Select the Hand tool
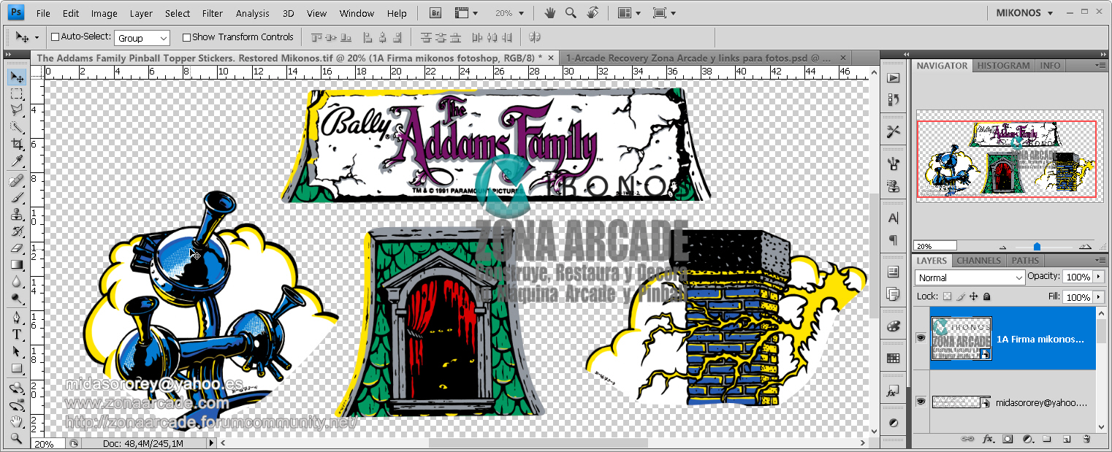Screen dimensions: 1112x452 pyautogui.click(x=18, y=421)
